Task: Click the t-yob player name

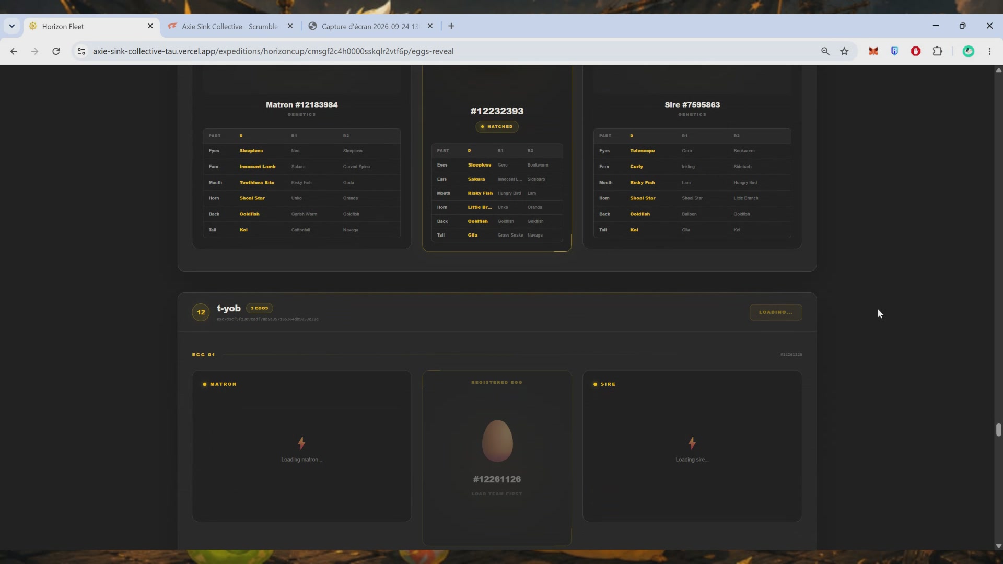Action: click(x=229, y=308)
